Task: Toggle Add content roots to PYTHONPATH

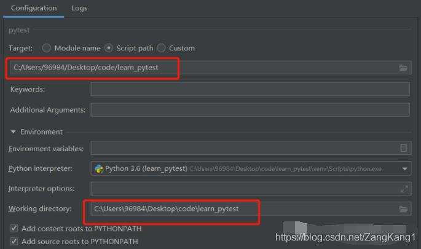Action: (14, 228)
